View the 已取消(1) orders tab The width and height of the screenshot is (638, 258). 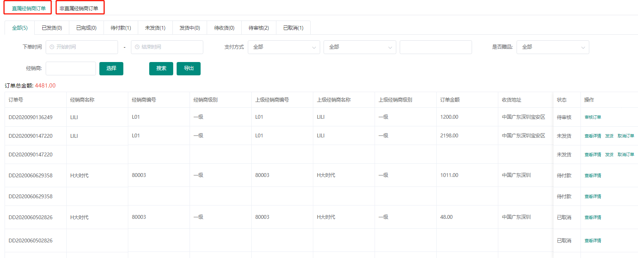click(x=293, y=28)
